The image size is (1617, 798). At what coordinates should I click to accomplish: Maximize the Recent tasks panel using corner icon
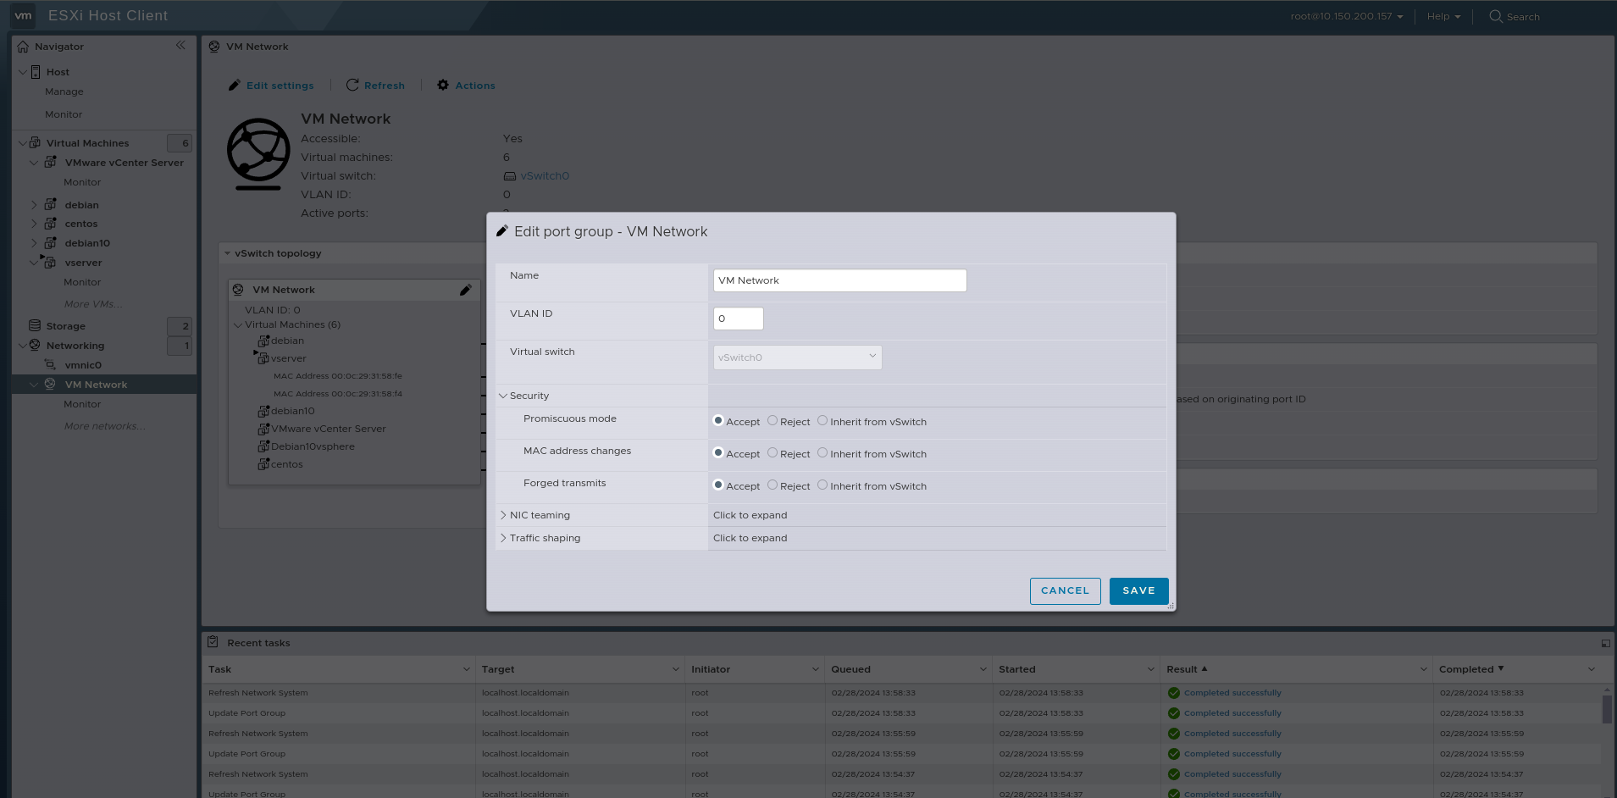coord(1605,643)
